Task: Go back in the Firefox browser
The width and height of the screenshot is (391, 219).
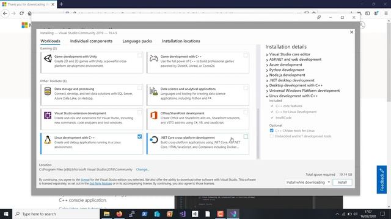Action: point(5,13)
